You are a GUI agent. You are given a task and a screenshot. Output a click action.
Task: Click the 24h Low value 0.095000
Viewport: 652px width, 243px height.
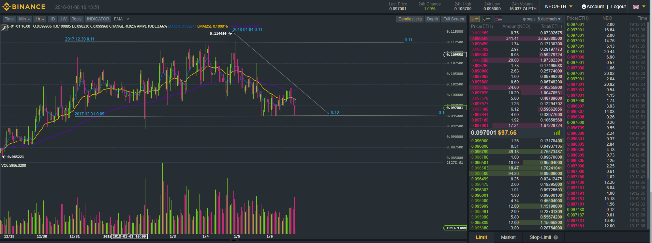[492, 9]
